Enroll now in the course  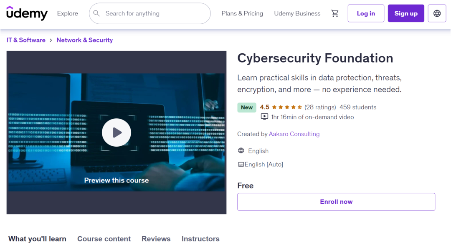(x=336, y=202)
